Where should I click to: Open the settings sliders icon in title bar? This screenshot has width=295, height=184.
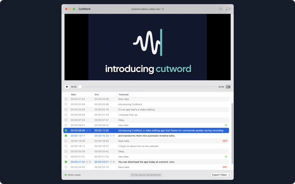tap(221, 9)
